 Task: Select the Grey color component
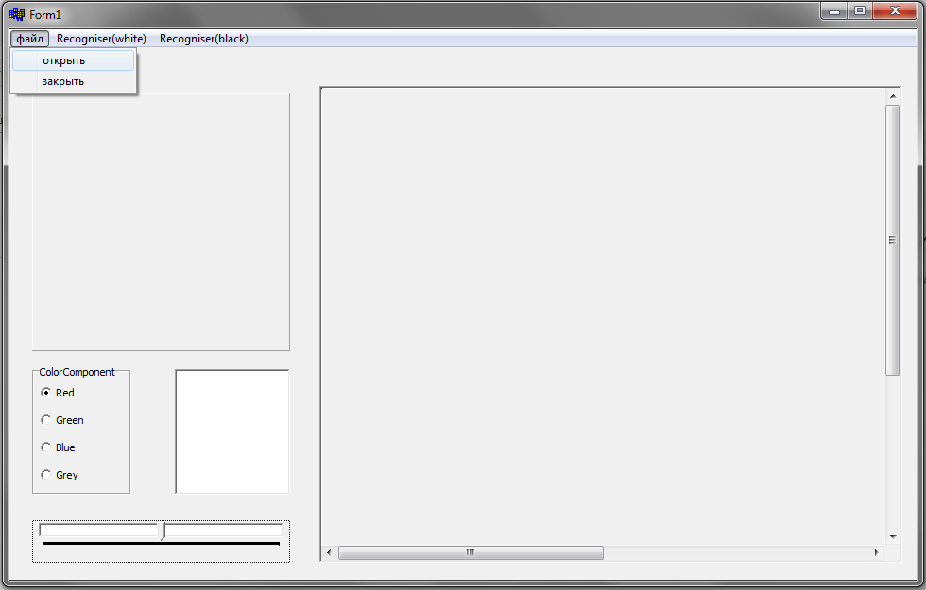click(59, 474)
